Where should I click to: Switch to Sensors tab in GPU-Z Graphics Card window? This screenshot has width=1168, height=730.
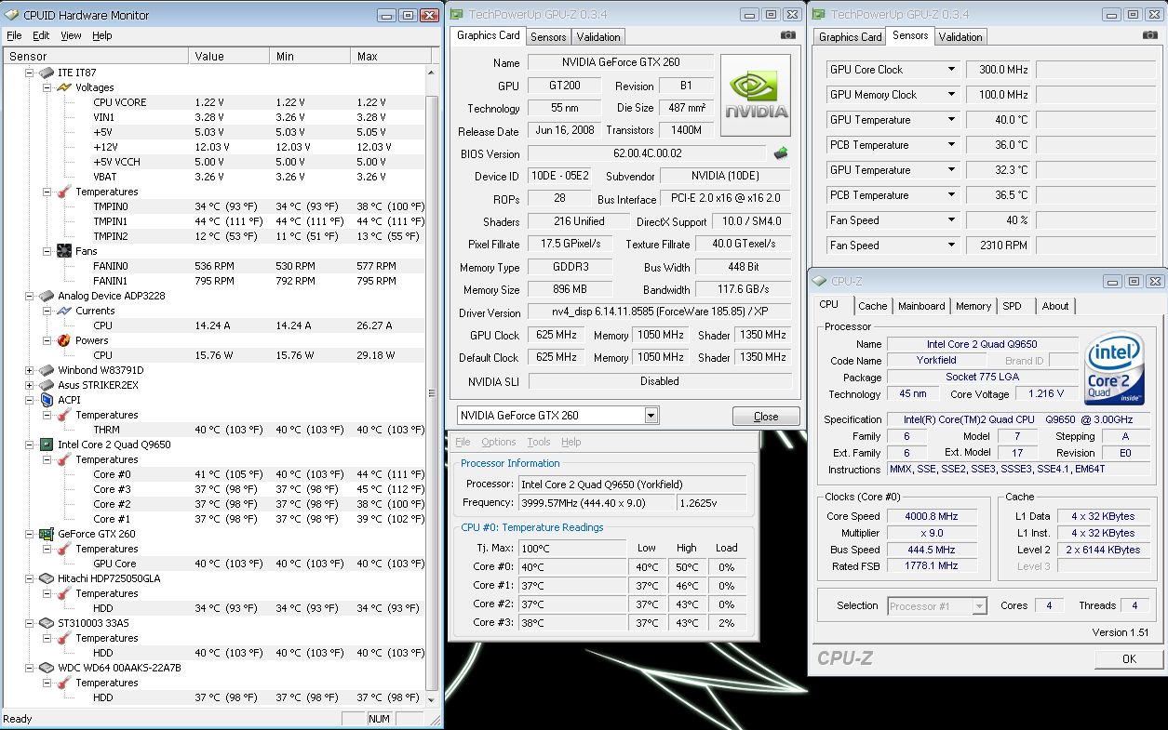[x=548, y=37]
